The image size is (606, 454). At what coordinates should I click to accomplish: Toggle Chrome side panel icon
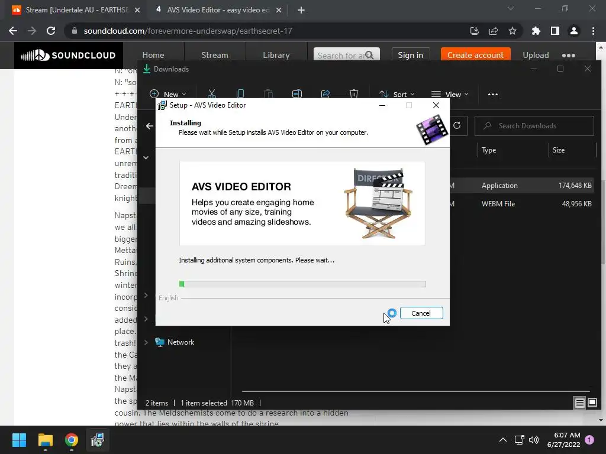point(555,31)
